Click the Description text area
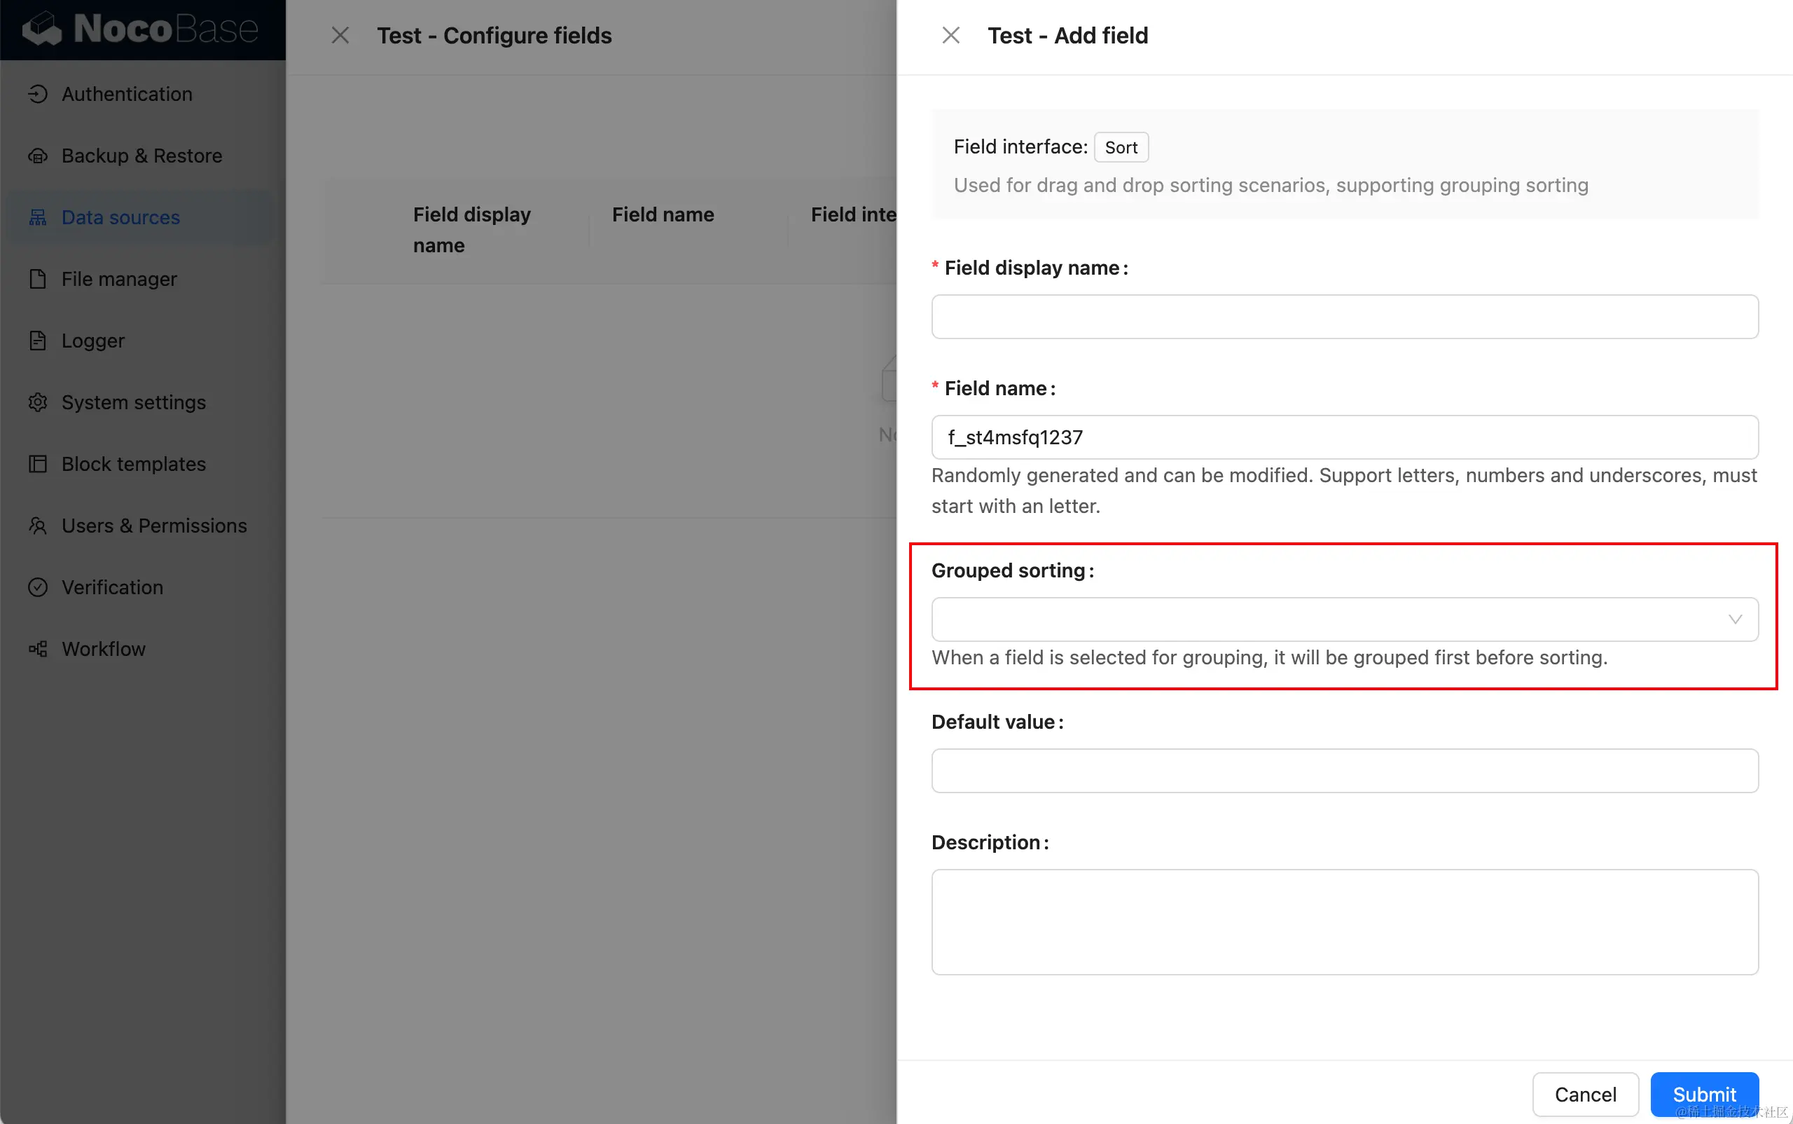1793x1124 pixels. coord(1344,921)
